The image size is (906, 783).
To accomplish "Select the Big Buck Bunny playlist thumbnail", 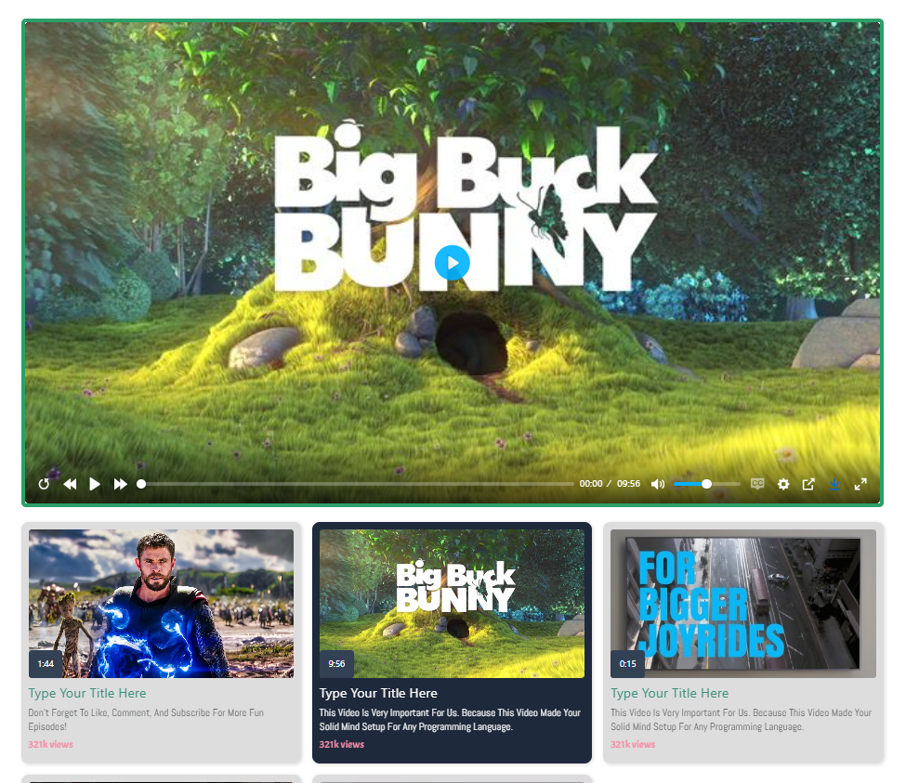I will pos(452,604).
